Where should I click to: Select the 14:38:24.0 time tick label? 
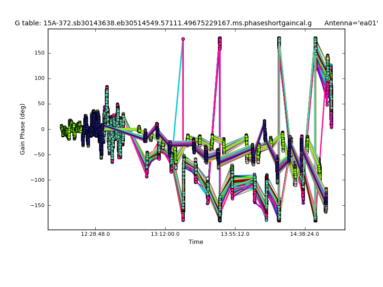(x=304, y=234)
